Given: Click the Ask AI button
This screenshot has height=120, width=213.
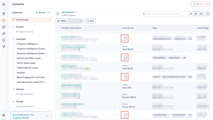Looking at the screenshot, I should pos(197,4).
